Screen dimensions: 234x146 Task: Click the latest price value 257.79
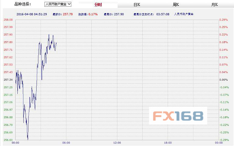coord(68,14)
